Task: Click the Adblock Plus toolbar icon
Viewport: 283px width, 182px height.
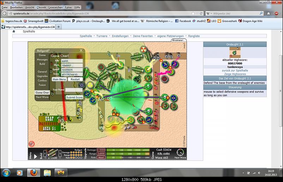Action: (276, 13)
